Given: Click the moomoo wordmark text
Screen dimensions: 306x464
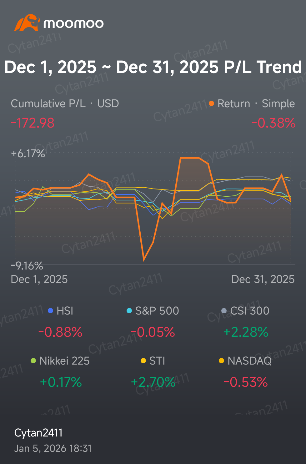Looking at the screenshot, I should click(73, 23).
